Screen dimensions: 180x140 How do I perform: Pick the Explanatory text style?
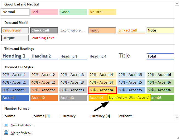(x=73, y=30)
